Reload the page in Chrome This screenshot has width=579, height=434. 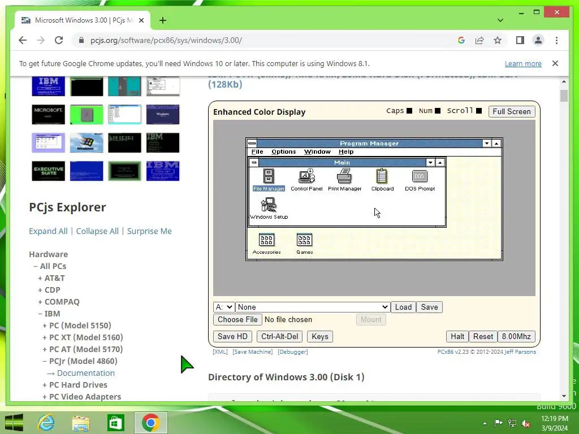coord(59,40)
